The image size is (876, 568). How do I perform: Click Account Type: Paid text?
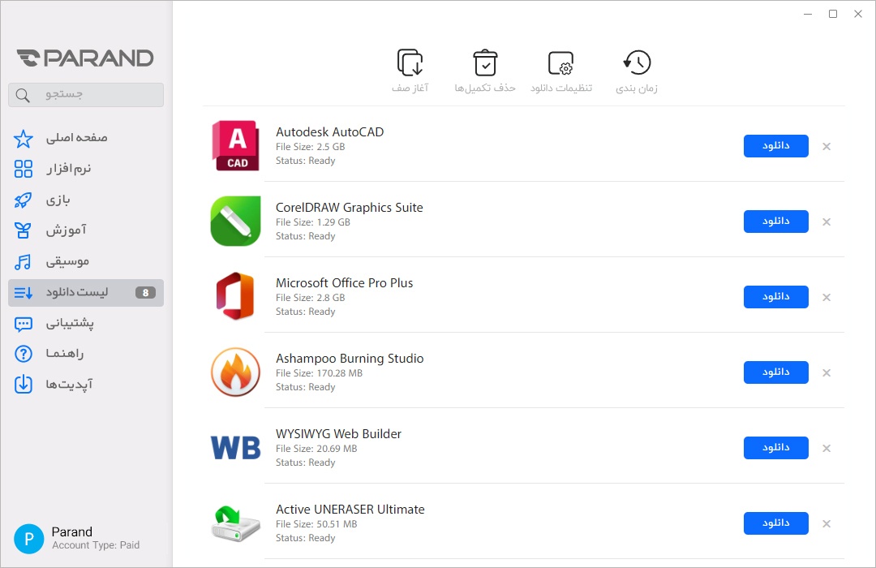pyautogui.click(x=96, y=545)
